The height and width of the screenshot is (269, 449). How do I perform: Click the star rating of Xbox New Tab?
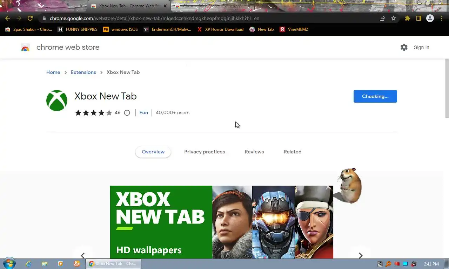pyautogui.click(x=94, y=112)
